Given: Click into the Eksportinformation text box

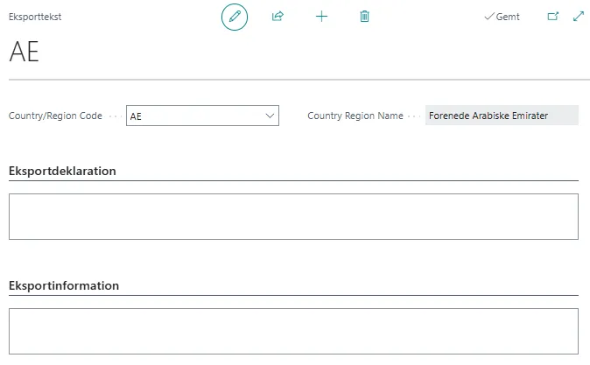Looking at the screenshot, I should coord(293,330).
